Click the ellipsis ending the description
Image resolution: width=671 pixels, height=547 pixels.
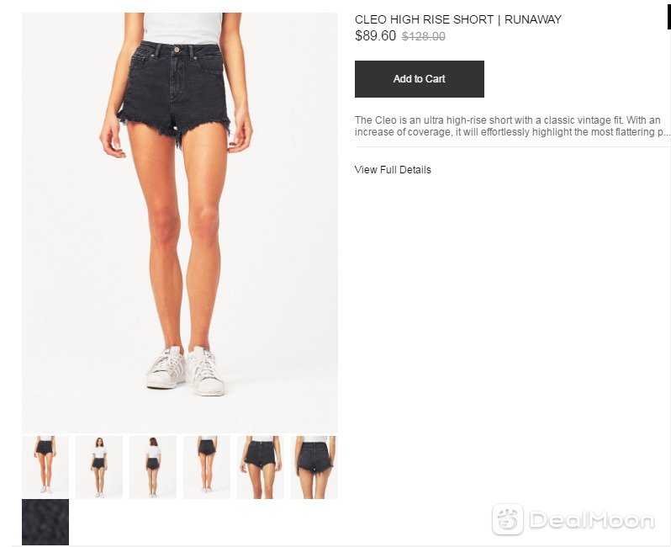coord(666,132)
